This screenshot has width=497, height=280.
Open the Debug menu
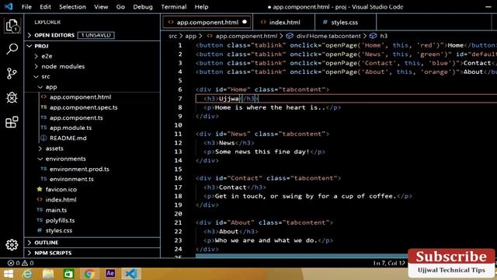[x=143, y=7]
